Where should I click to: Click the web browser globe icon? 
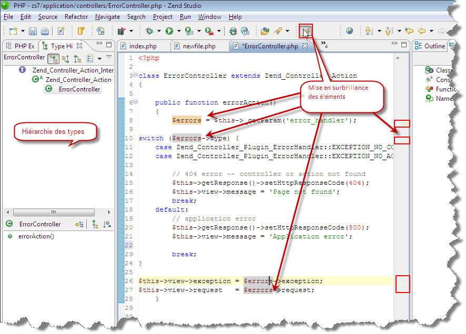[x=349, y=32]
